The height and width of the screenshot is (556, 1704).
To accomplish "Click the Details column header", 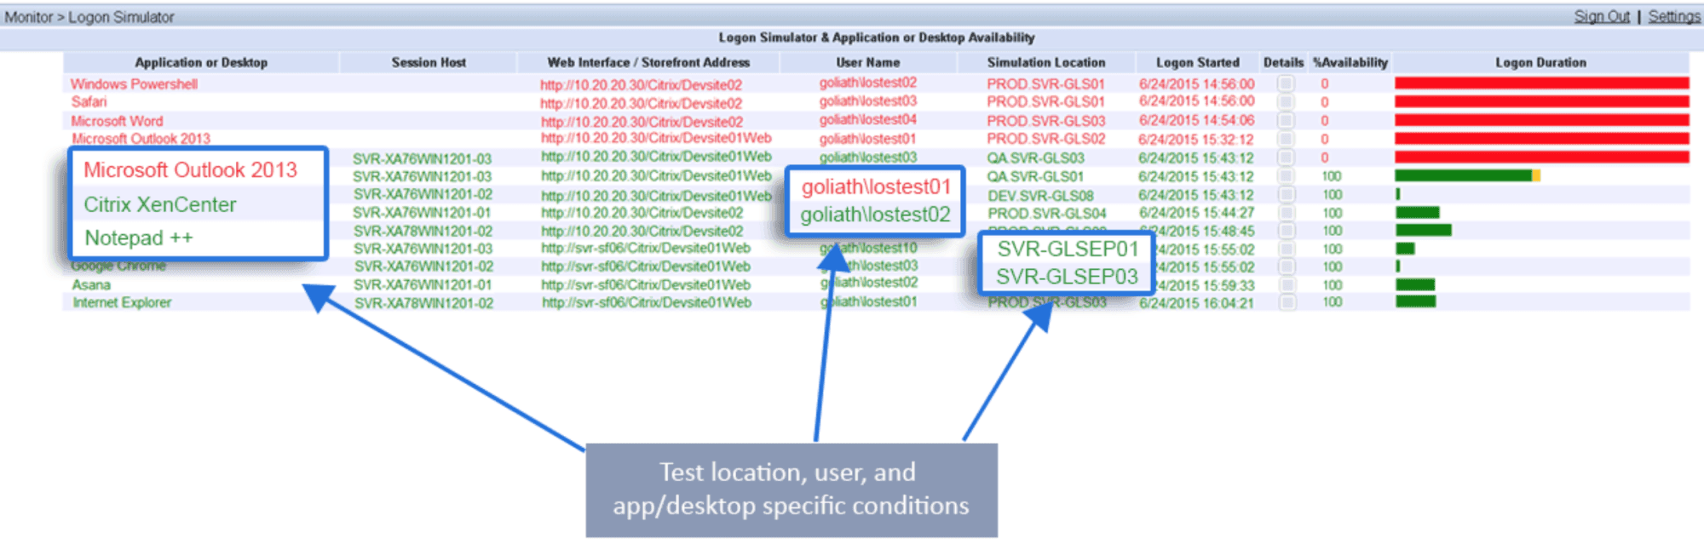I will pos(1284,62).
